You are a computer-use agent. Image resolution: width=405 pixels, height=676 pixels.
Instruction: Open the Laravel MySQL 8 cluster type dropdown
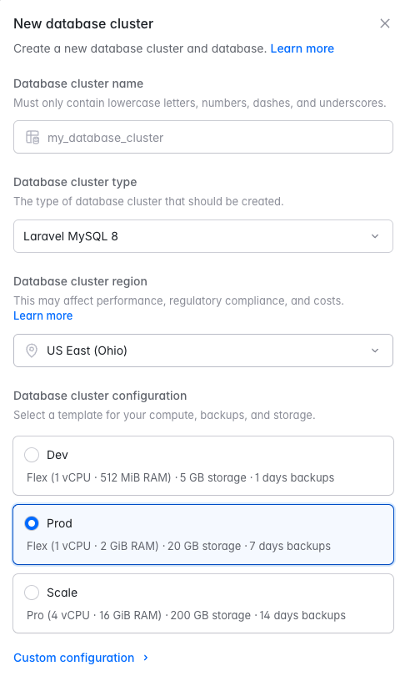point(203,236)
